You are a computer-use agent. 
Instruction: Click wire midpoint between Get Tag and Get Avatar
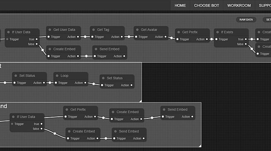[129, 37]
